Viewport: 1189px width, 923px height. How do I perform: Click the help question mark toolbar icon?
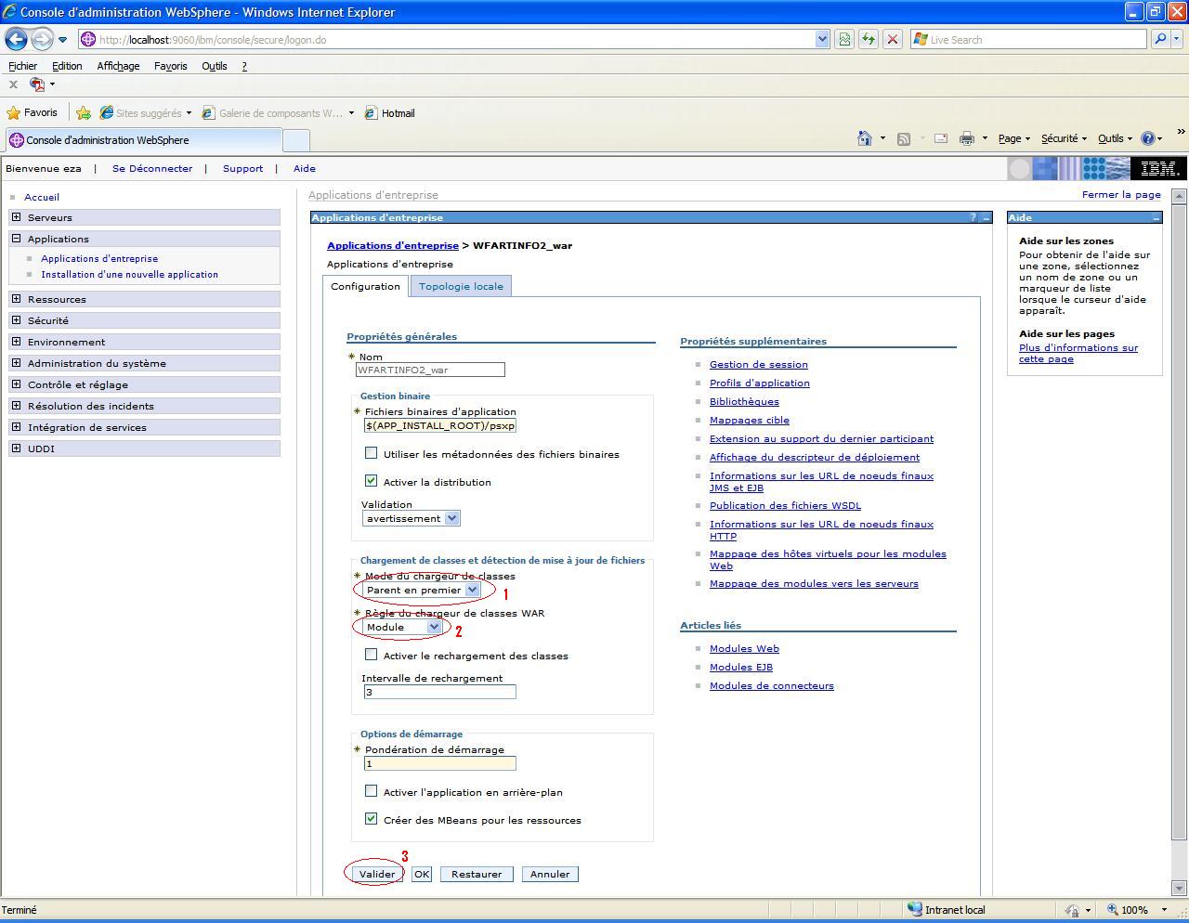click(x=1147, y=138)
